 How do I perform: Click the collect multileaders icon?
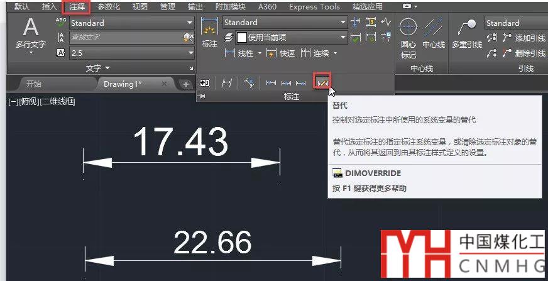492,53
